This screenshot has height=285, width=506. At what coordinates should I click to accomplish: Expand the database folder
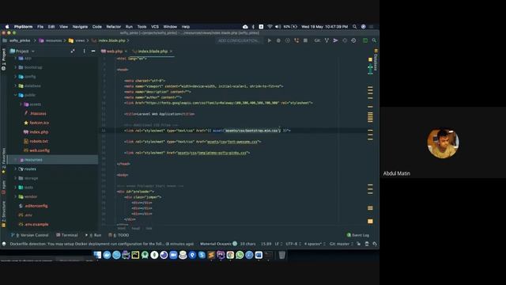pos(16,85)
